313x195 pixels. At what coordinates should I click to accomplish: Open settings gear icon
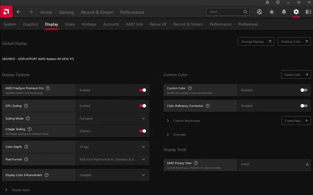point(296,12)
